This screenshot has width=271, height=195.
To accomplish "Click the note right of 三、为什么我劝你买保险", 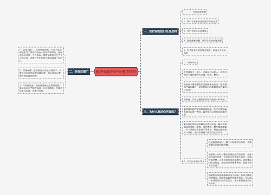I will pos(205,112).
